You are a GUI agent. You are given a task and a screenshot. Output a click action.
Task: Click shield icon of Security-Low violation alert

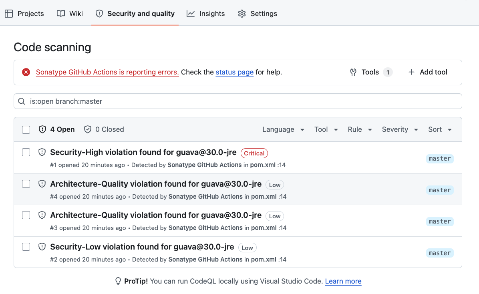click(42, 247)
